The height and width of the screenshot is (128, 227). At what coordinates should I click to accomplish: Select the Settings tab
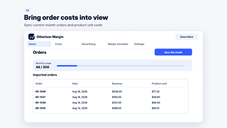tap(139, 44)
